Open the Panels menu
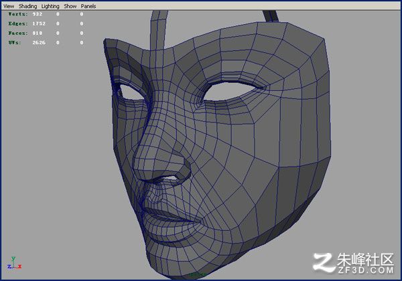This screenshot has height=281, width=402. coord(88,6)
